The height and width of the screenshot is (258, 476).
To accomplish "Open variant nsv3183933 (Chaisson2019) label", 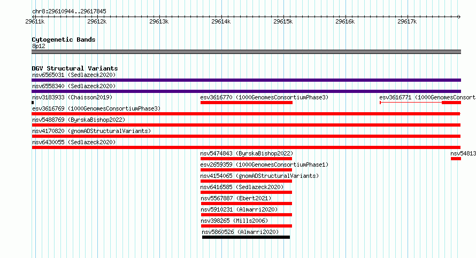I will pyautogui.click(x=72, y=97).
